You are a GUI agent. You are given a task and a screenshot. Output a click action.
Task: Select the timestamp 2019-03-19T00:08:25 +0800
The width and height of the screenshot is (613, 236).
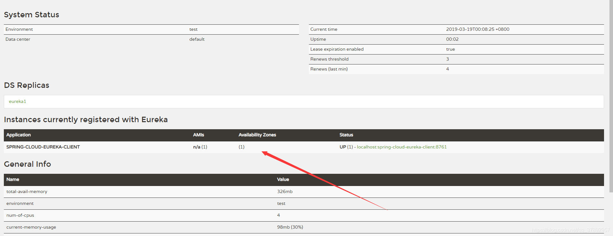click(477, 29)
